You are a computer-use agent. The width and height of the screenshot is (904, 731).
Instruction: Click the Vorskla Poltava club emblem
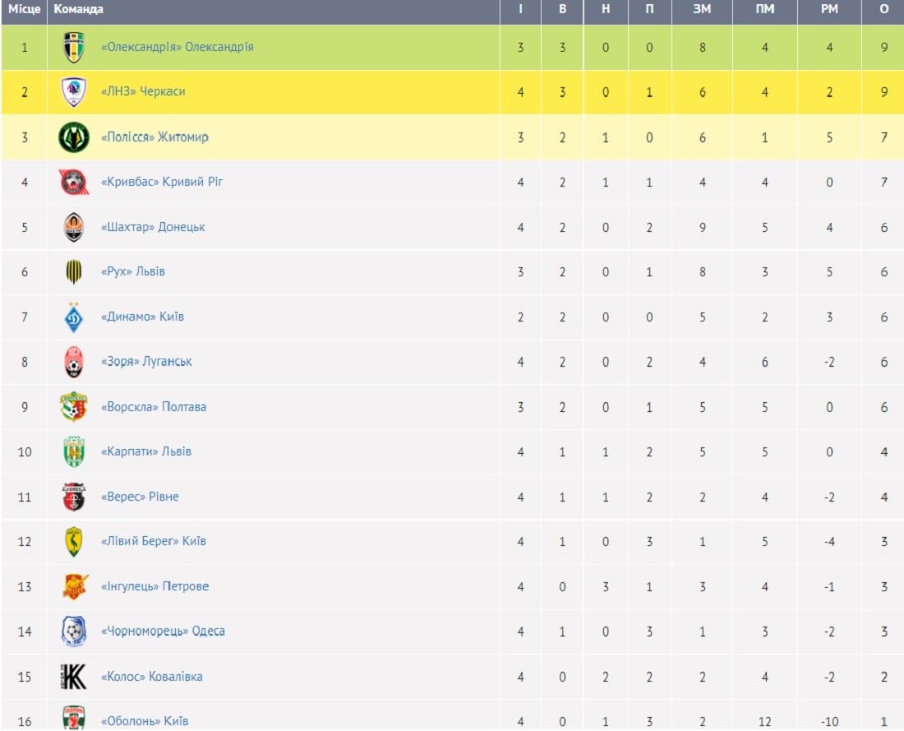(74, 407)
